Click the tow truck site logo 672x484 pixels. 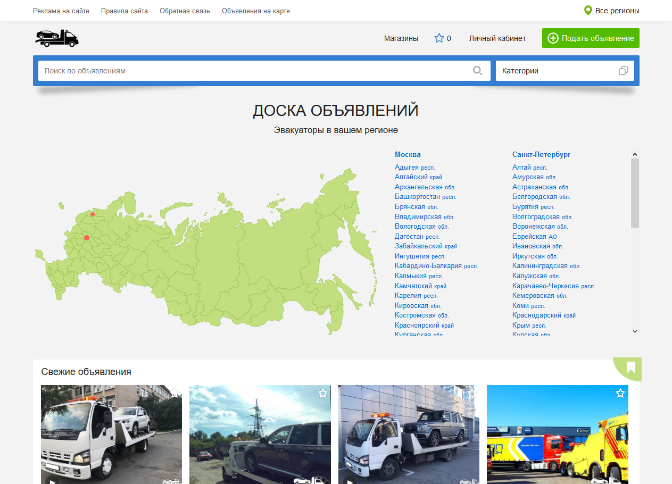click(57, 38)
